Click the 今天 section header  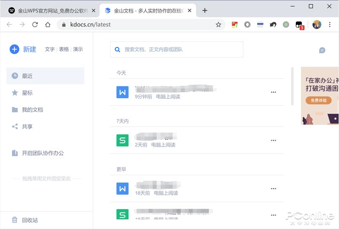coord(121,73)
